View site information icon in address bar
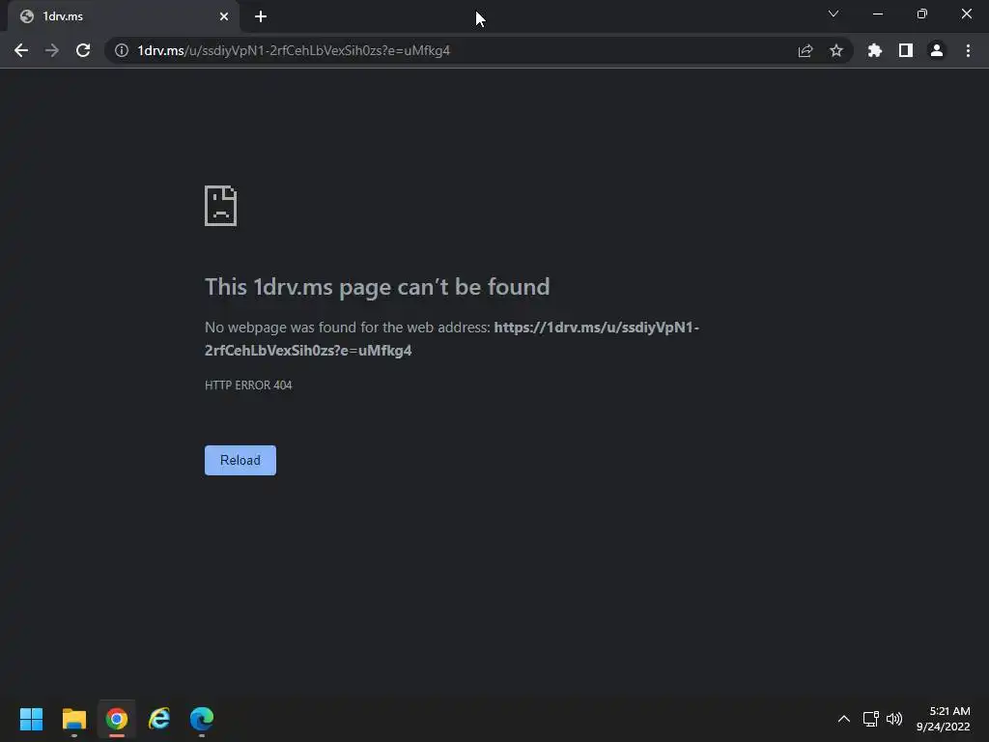Image resolution: width=989 pixels, height=742 pixels. [x=122, y=50]
